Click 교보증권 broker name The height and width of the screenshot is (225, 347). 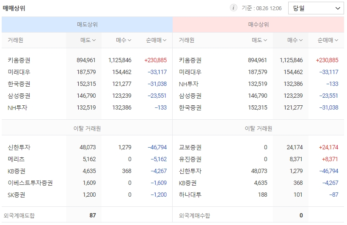tap(190, 147)
